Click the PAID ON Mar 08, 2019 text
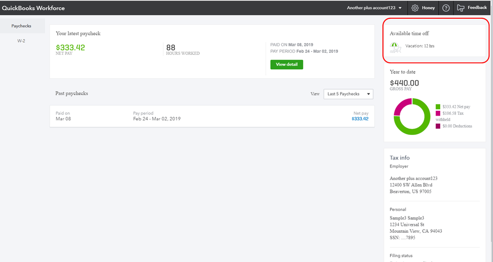 (292, 44)
